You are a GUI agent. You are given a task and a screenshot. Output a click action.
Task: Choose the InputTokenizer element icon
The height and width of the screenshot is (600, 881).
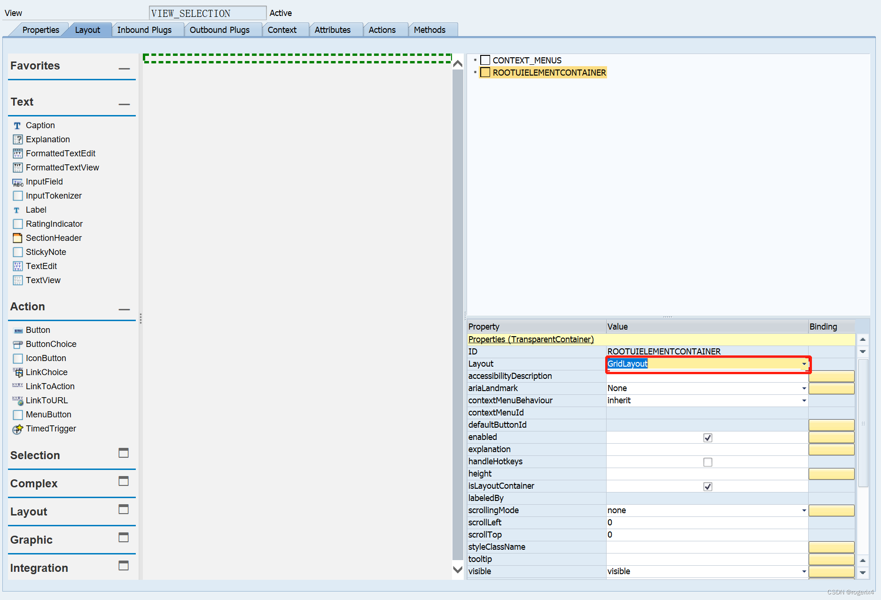[17, 196]
